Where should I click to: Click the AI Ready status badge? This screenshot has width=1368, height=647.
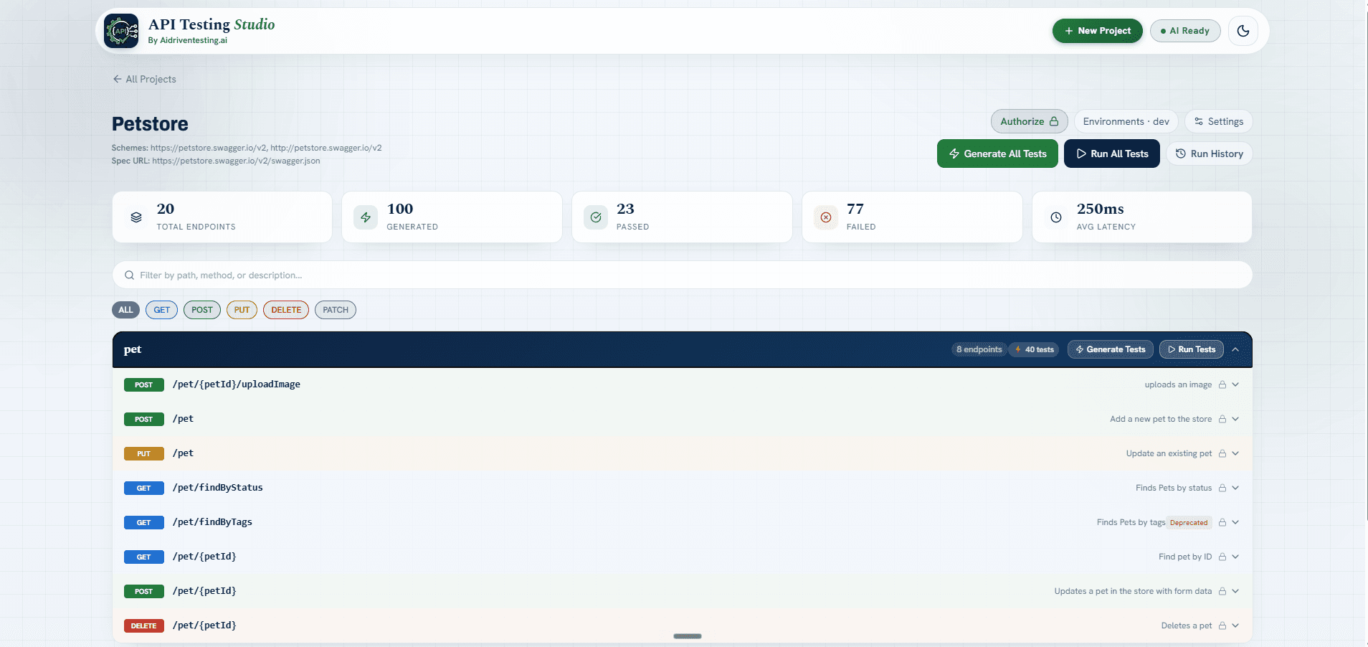tap(1185, 31)
